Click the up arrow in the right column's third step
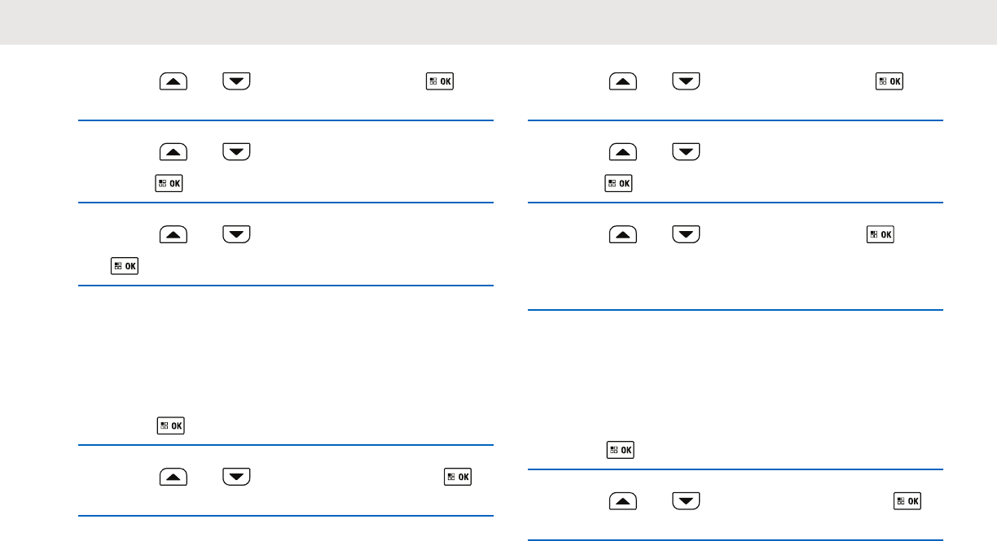This screenshot has height=541, width=997. (x=623, y=235)
